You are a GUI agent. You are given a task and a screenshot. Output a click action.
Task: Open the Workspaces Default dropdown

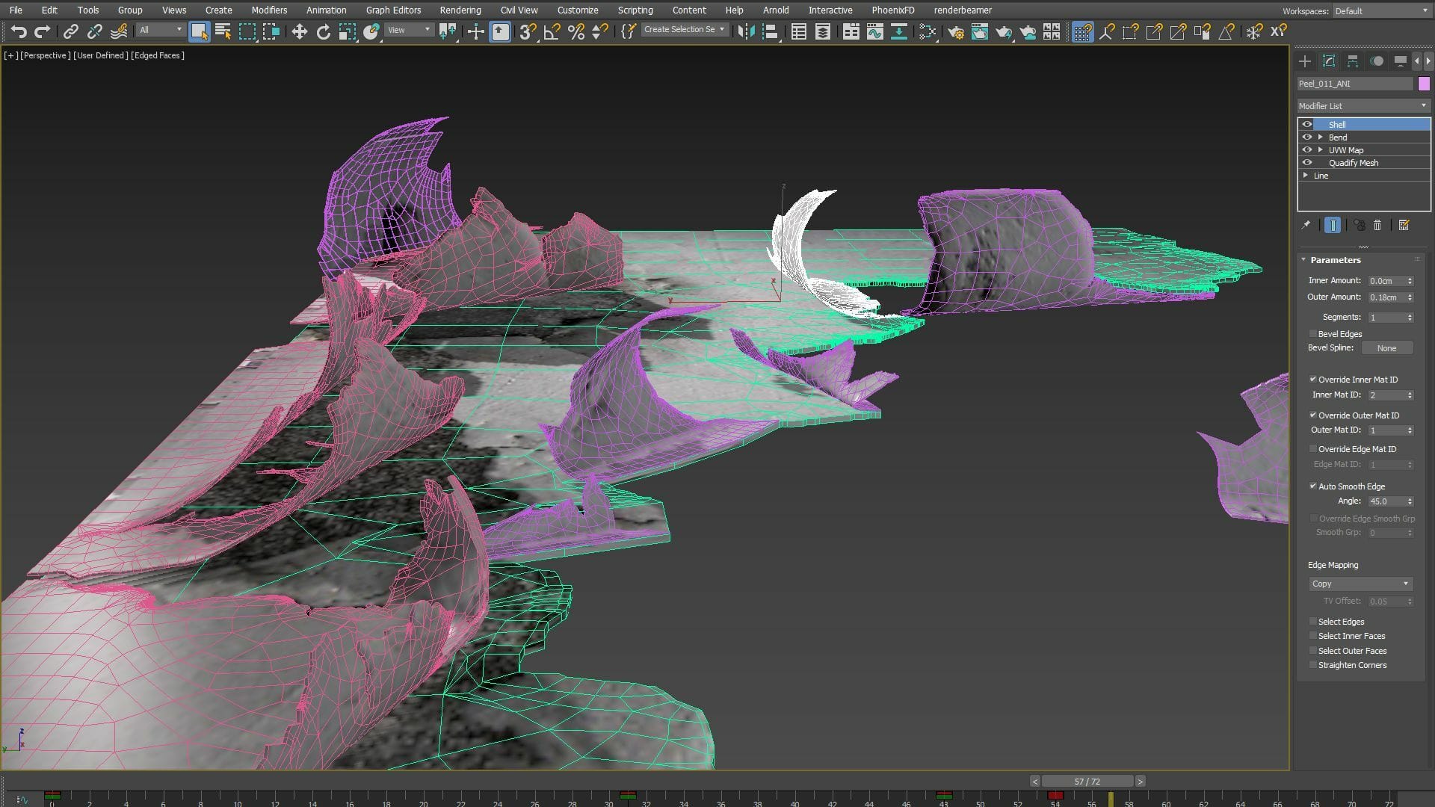click(1381, 11)
